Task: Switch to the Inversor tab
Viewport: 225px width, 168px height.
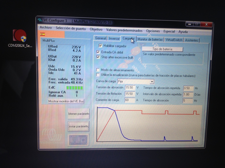Action: 114,39
